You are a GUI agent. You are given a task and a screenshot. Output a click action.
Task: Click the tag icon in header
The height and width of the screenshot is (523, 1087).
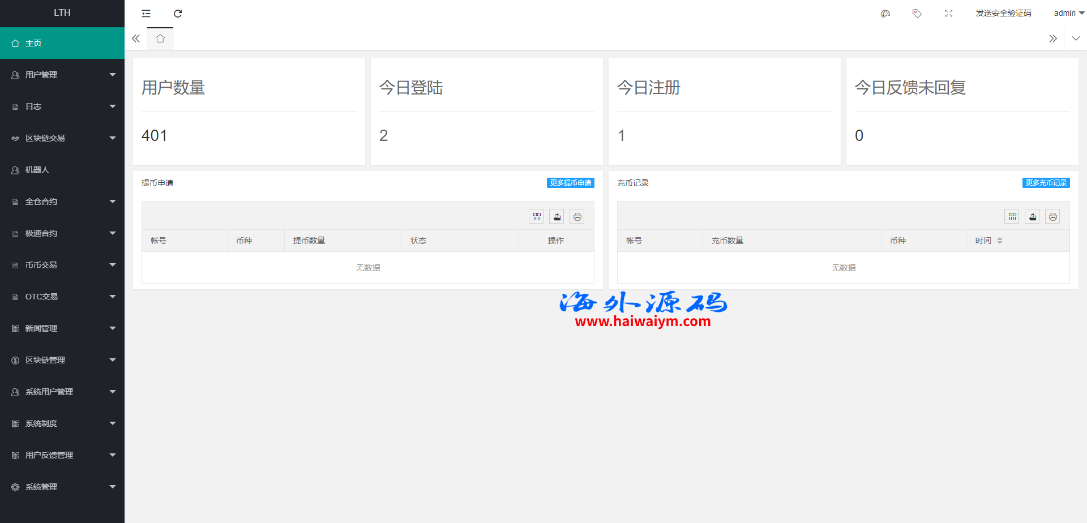pos(917,14)
